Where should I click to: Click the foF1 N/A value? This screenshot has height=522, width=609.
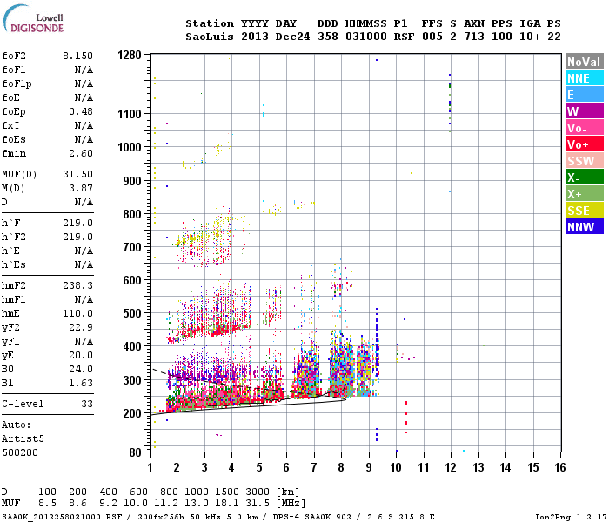tap(84, 70)
